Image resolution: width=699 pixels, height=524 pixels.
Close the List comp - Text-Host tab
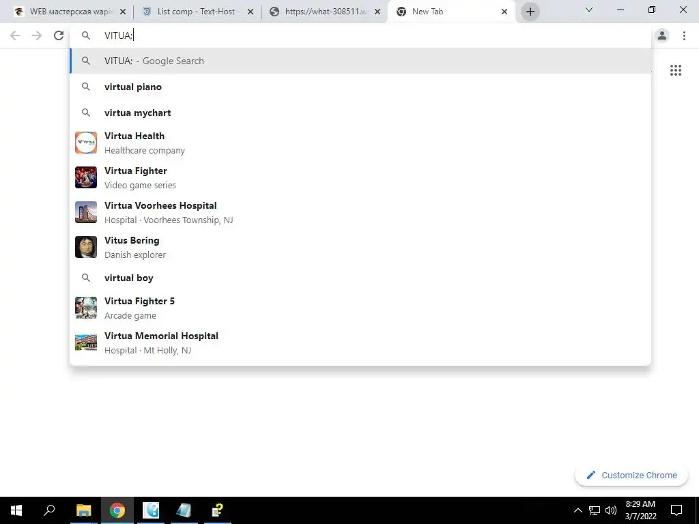click(251, 12)
